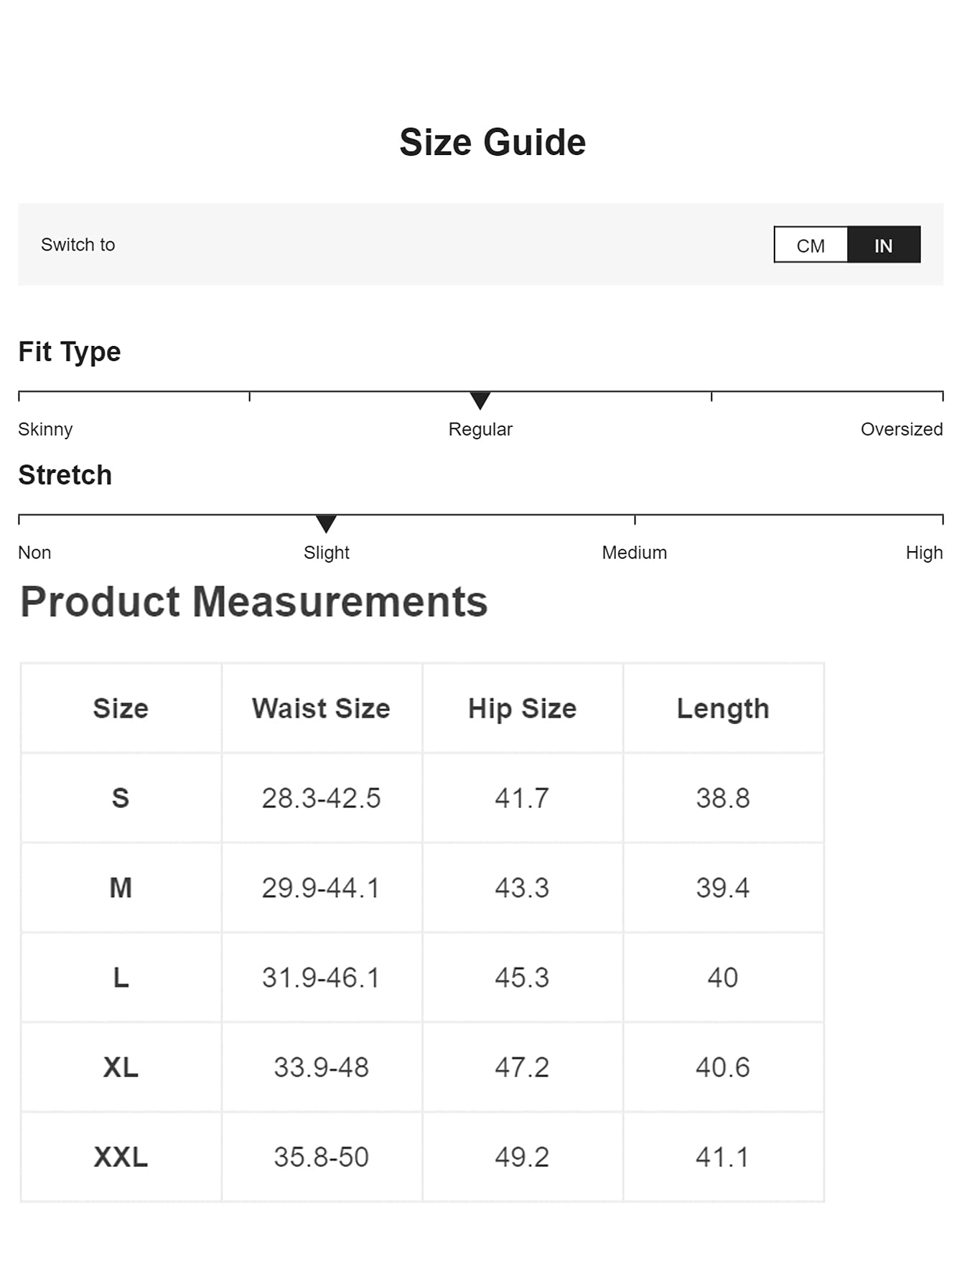Select the Skinny fit label
Screen dimensions: 962x1281
click(x=45, y=429)
